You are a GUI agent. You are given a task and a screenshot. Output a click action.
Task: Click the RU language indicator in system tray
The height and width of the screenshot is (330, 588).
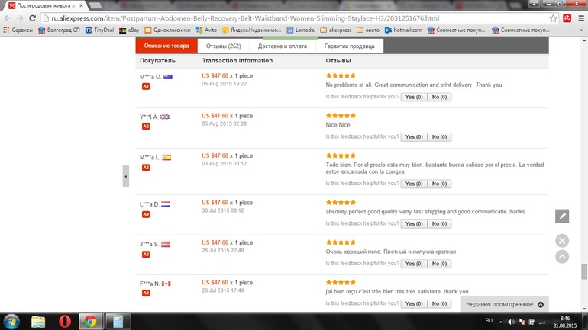(x=489, y=321)
